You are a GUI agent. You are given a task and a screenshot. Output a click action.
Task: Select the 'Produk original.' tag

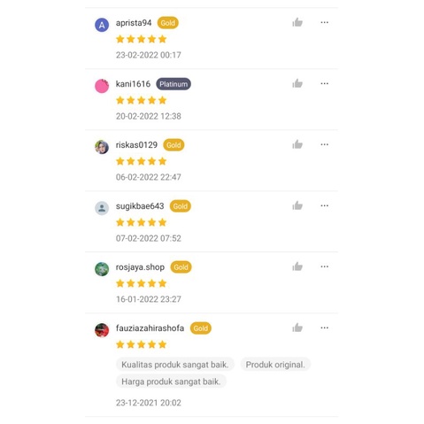[275, 365]
